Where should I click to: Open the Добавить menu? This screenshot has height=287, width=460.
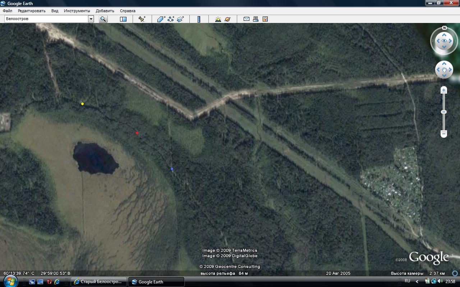click(x=105, y=11)
